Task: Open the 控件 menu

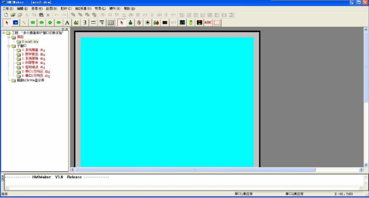Action: (x=66, y=9)
